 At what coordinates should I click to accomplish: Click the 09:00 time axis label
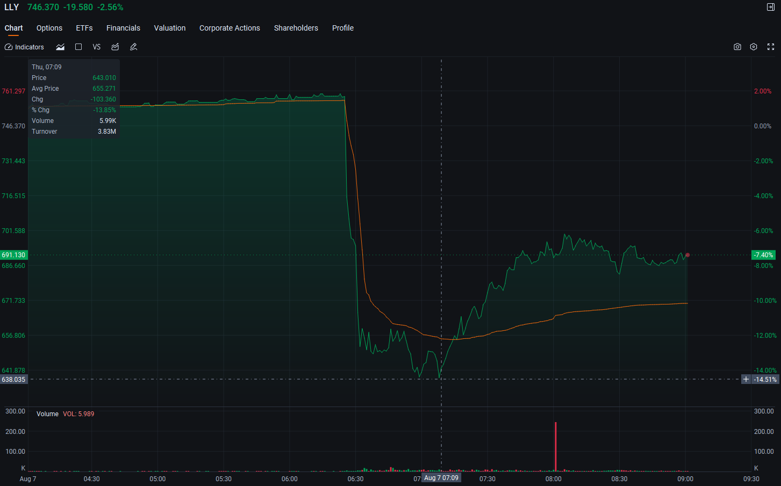pyautogui.click(x=685, y=479)
